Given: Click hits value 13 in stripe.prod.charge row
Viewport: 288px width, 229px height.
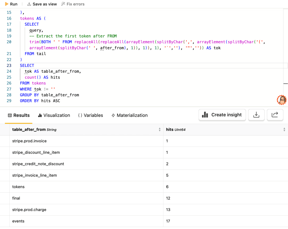Looking at the screenshot, I should coord(168,209).
